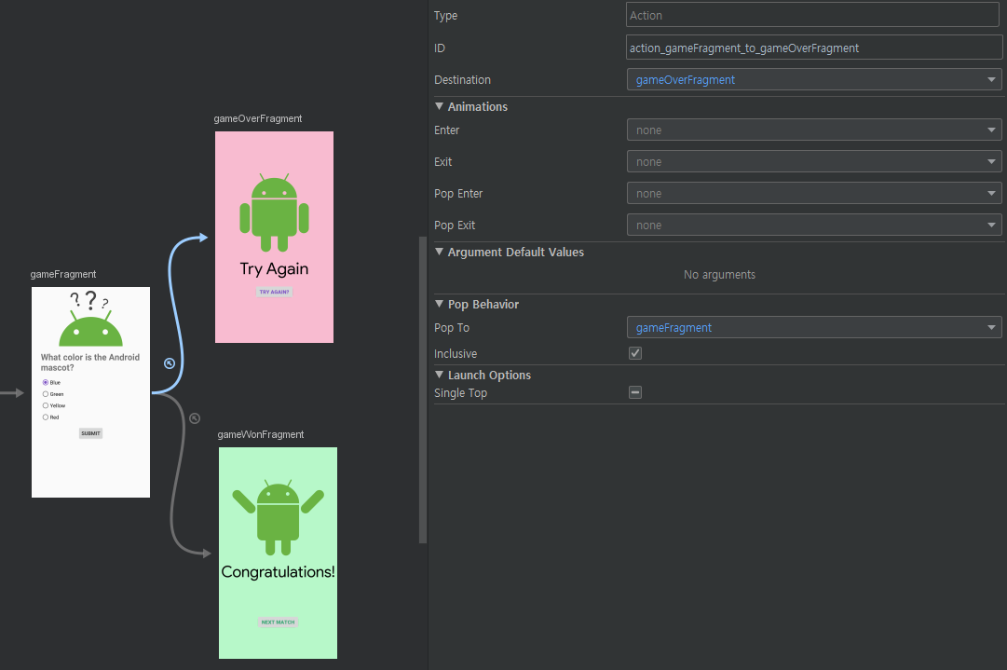Image resolution: width=1007 pixels, height=670 pixels.
Task: Open the Pop Enter animation dropdown
Action: [813, 193]
